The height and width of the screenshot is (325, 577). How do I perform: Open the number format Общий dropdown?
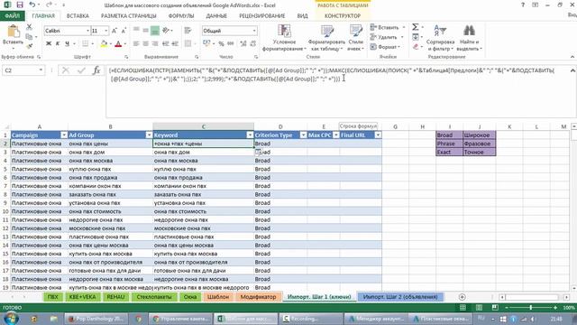(254, 31)
